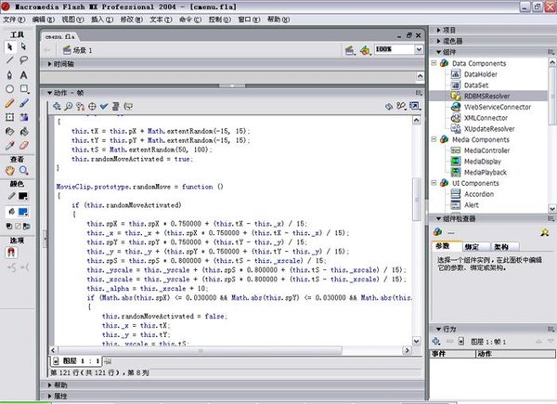Click the Find icon in Actions toolbar
Screen dimensions: 557x404
(67, 105)
